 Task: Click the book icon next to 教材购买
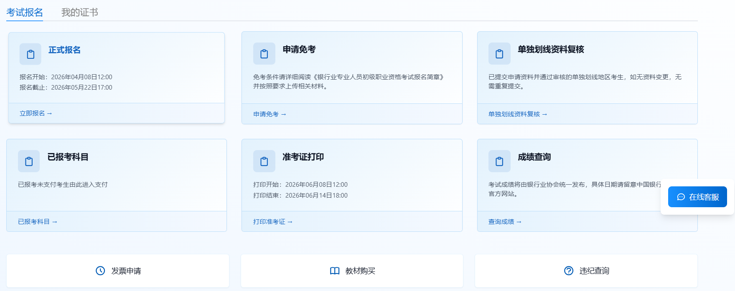click(335, 271)
